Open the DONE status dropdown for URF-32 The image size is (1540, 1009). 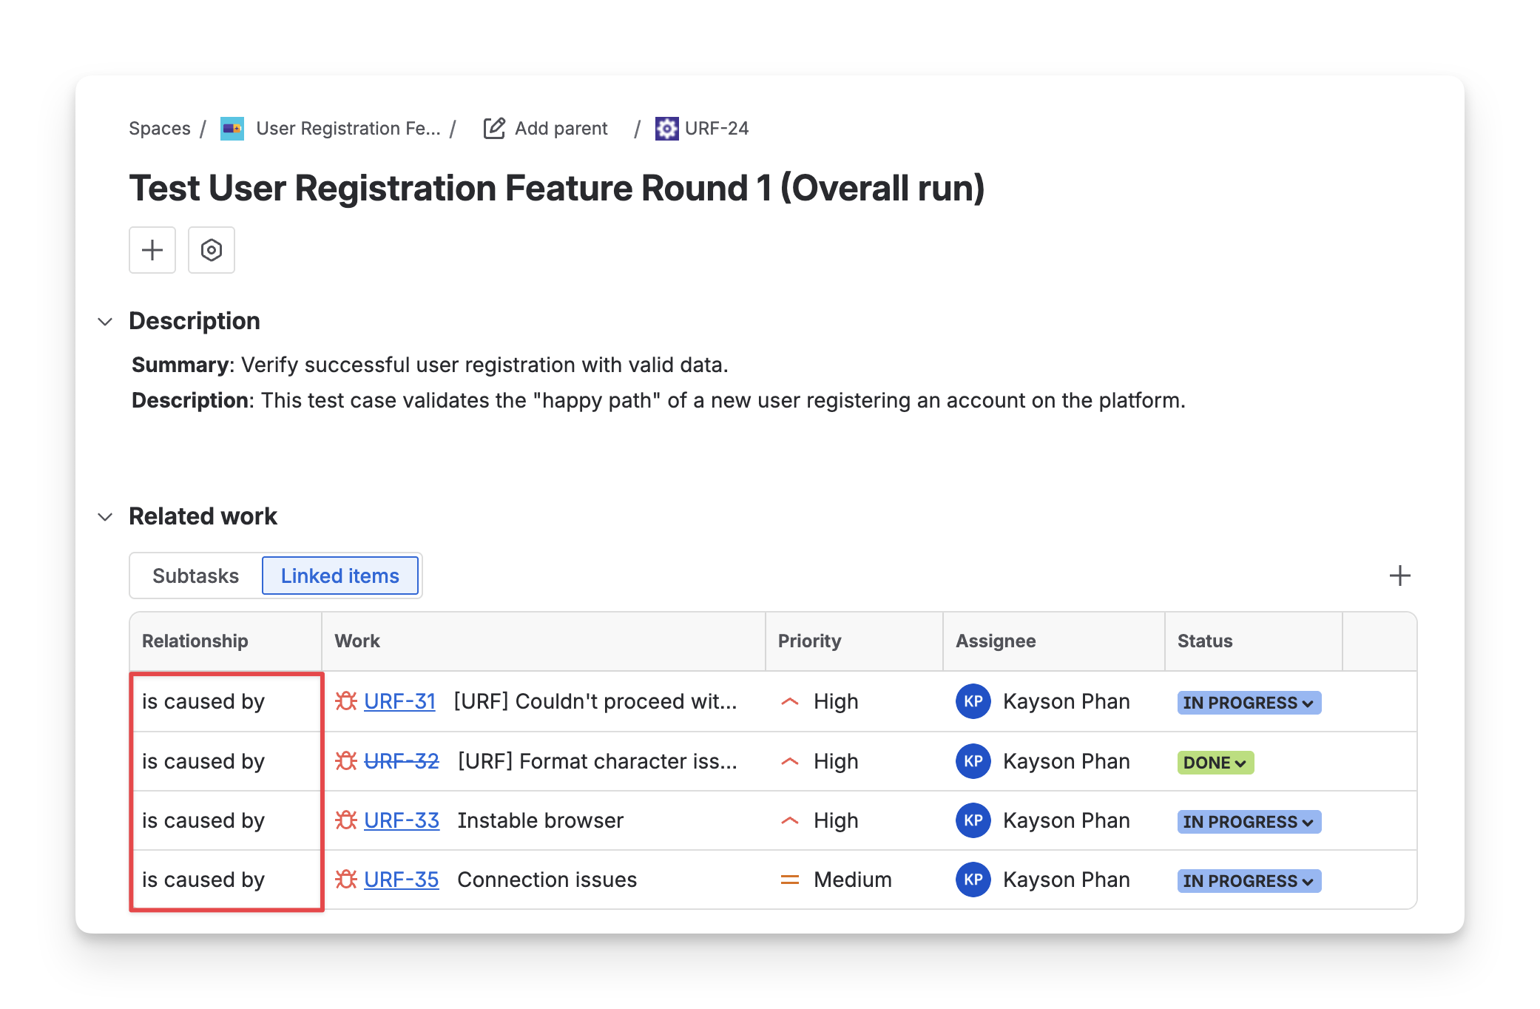click(x=1215, y=762)
